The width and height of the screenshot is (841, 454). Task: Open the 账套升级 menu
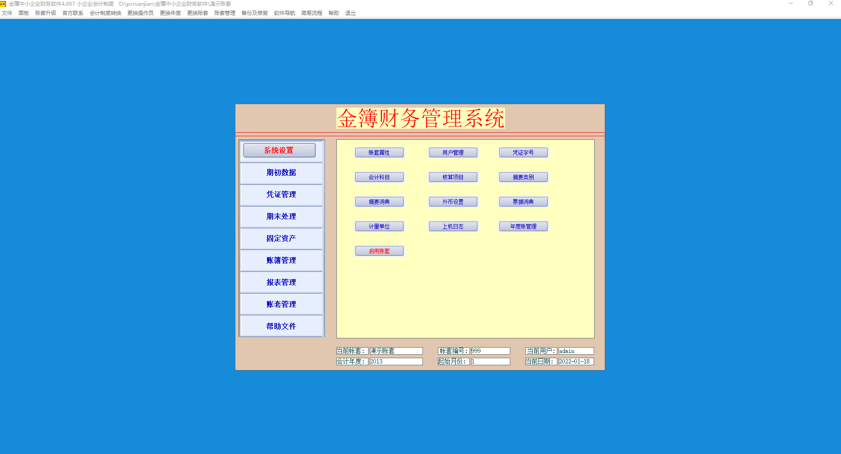coord(46,13)
